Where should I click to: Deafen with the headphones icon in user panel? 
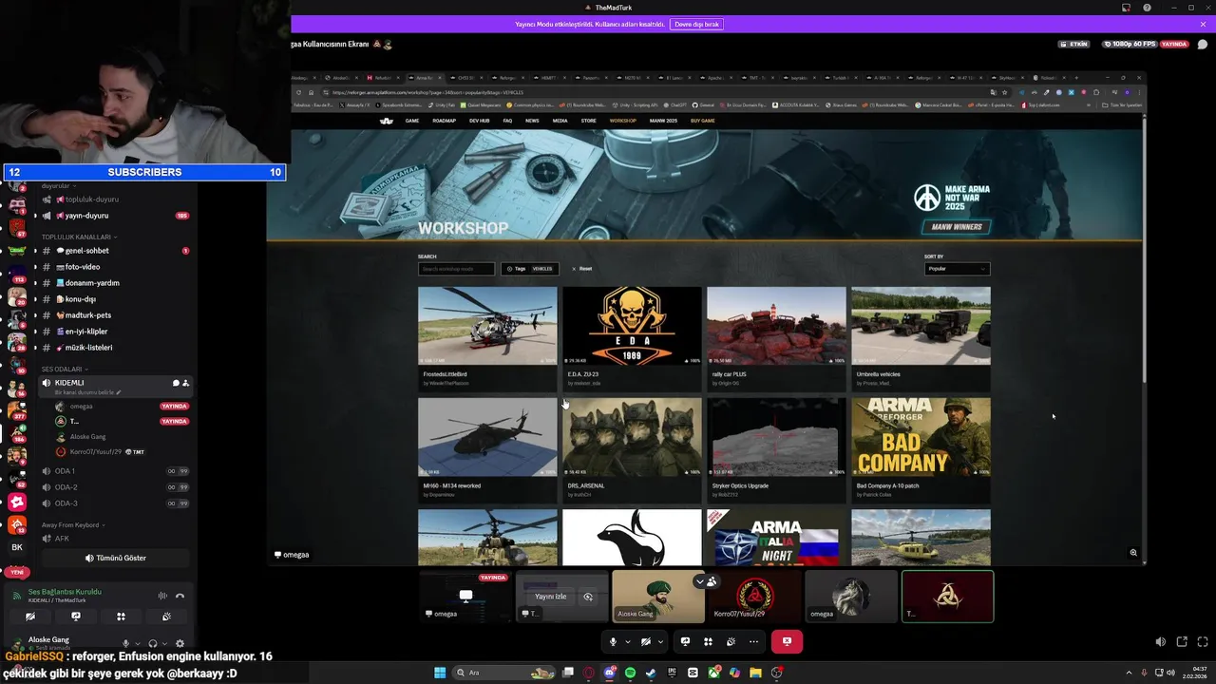tap(153, 643)
